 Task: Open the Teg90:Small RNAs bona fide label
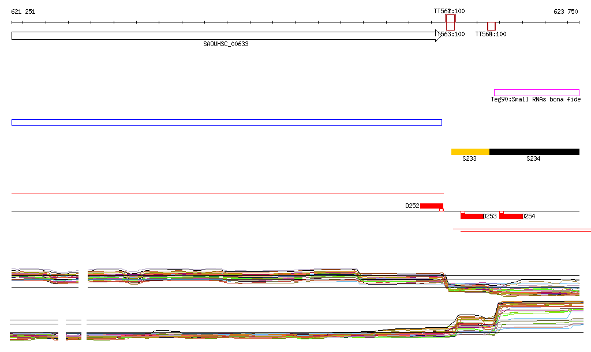coord(536,99)
